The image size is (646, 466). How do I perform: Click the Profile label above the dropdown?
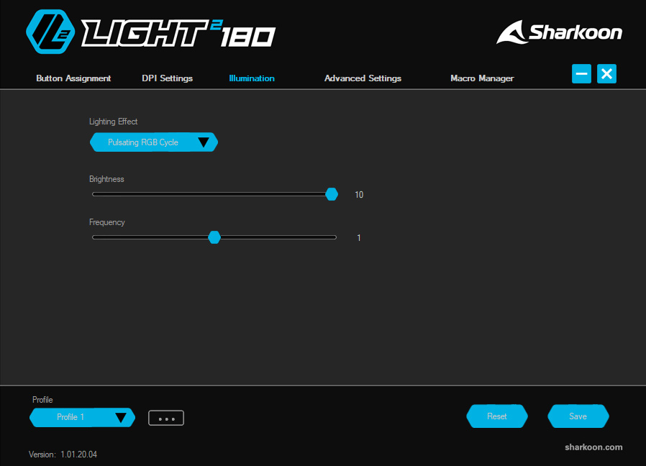(x=42, y=400)
